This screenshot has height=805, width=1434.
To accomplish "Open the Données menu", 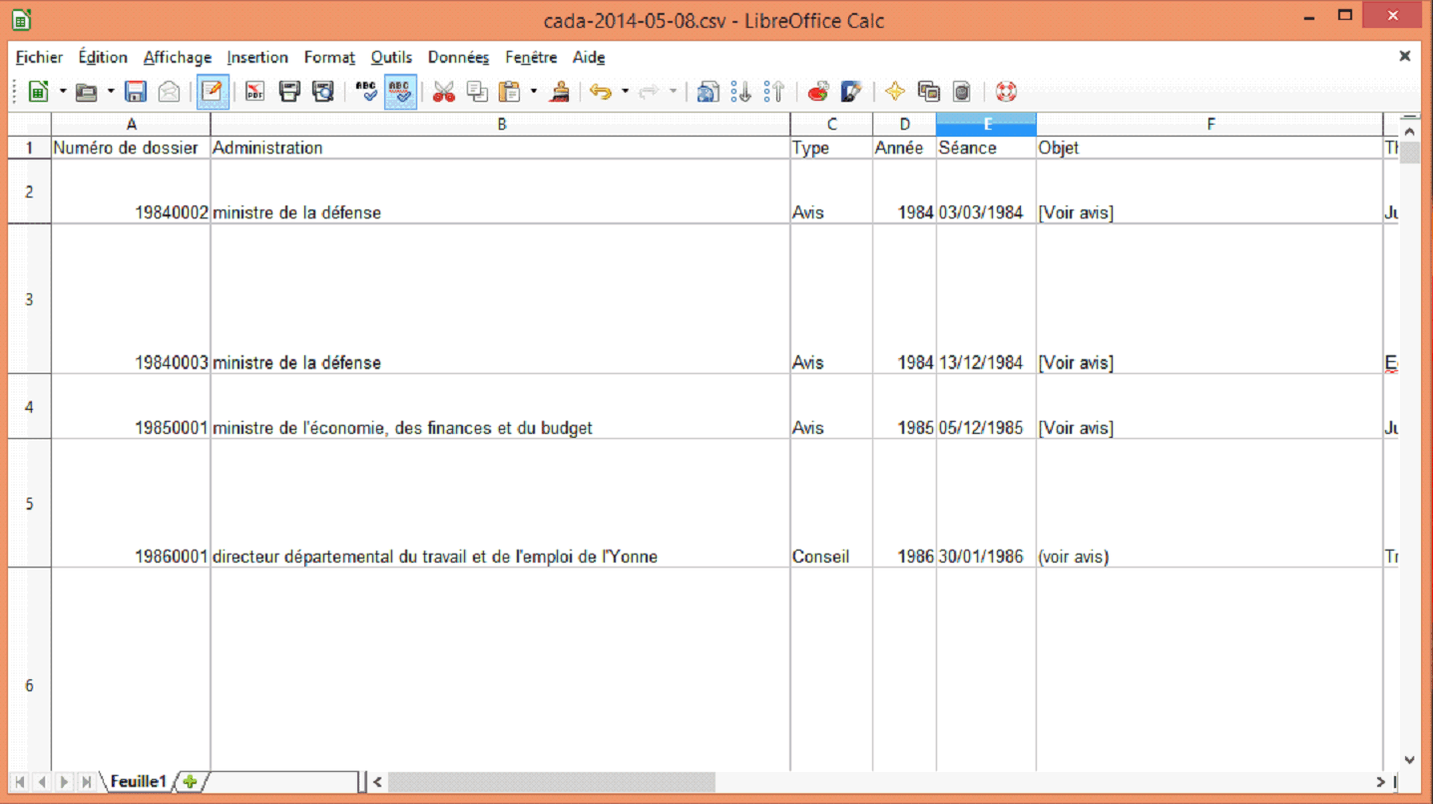I will click(x=458, y=58).
